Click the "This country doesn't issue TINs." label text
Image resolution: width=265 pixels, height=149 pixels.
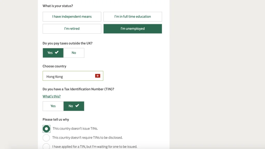[x=75, y=129]
